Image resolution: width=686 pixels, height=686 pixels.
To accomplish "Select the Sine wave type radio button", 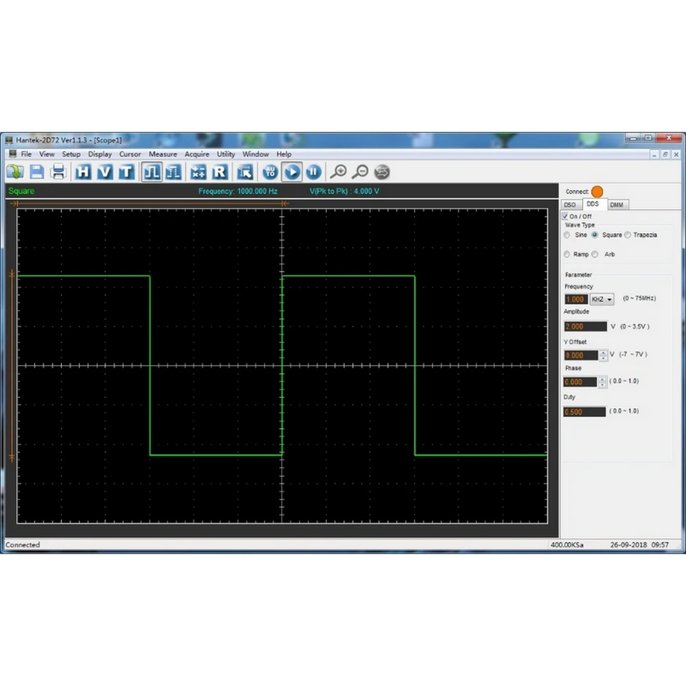I will click(x=567, y=235).
